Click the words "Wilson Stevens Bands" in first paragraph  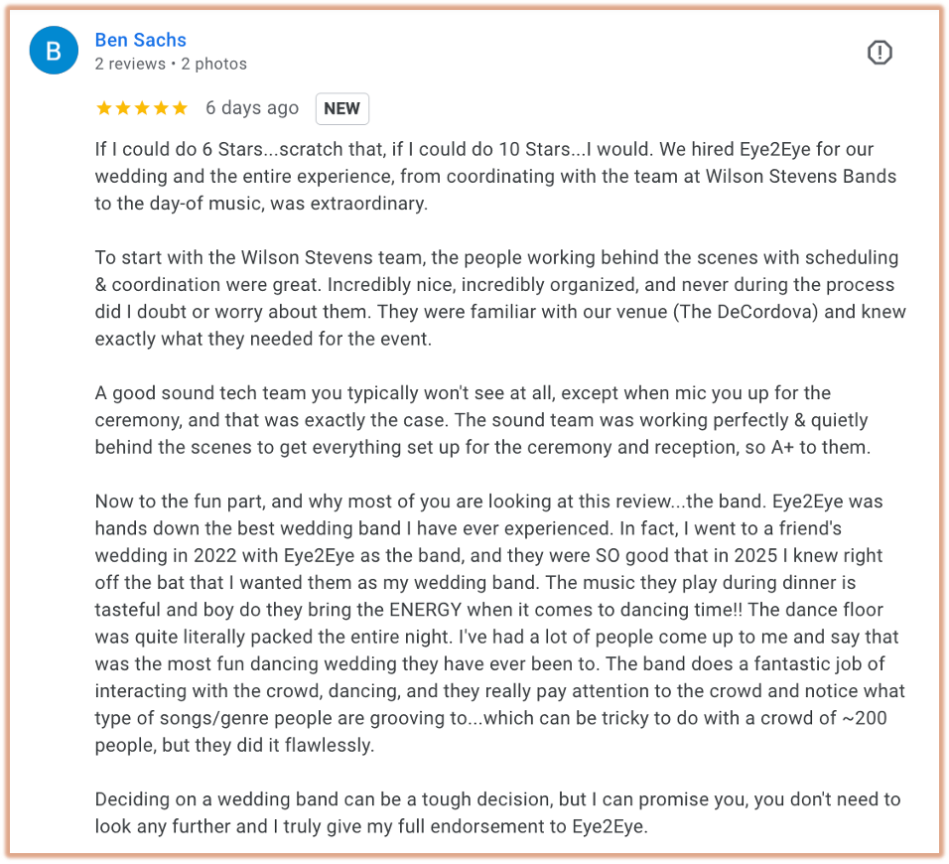[801, 176]
